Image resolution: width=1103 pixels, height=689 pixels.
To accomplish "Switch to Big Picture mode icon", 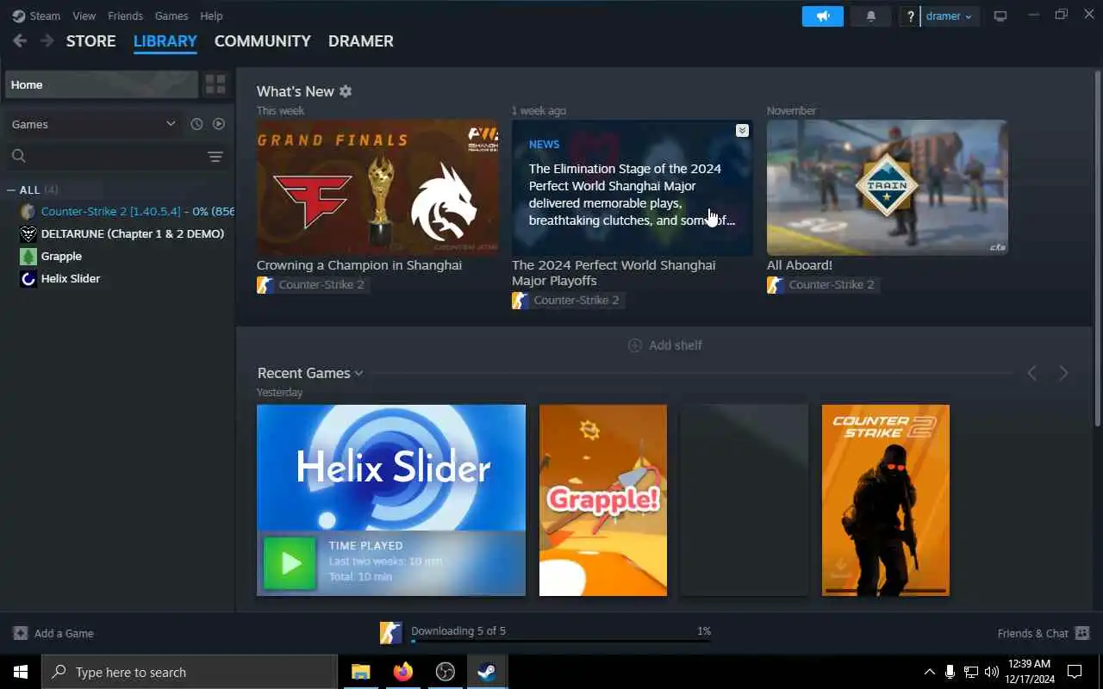I will tap(1000, 16).
